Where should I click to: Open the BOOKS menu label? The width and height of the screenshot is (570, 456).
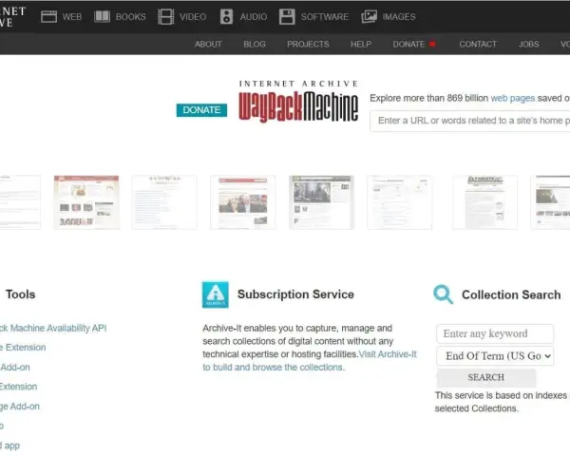point(130,17)
